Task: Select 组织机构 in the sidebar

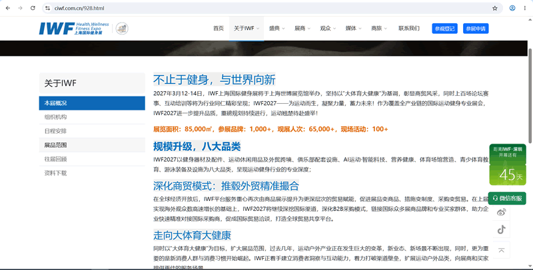Action: tap(92, 117)
